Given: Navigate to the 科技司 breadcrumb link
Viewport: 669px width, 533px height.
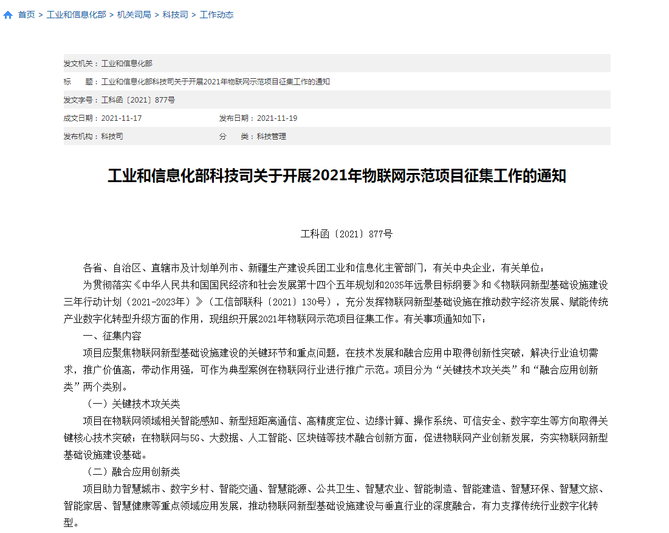Looking at the screenshot, I should tap(176, 15).
